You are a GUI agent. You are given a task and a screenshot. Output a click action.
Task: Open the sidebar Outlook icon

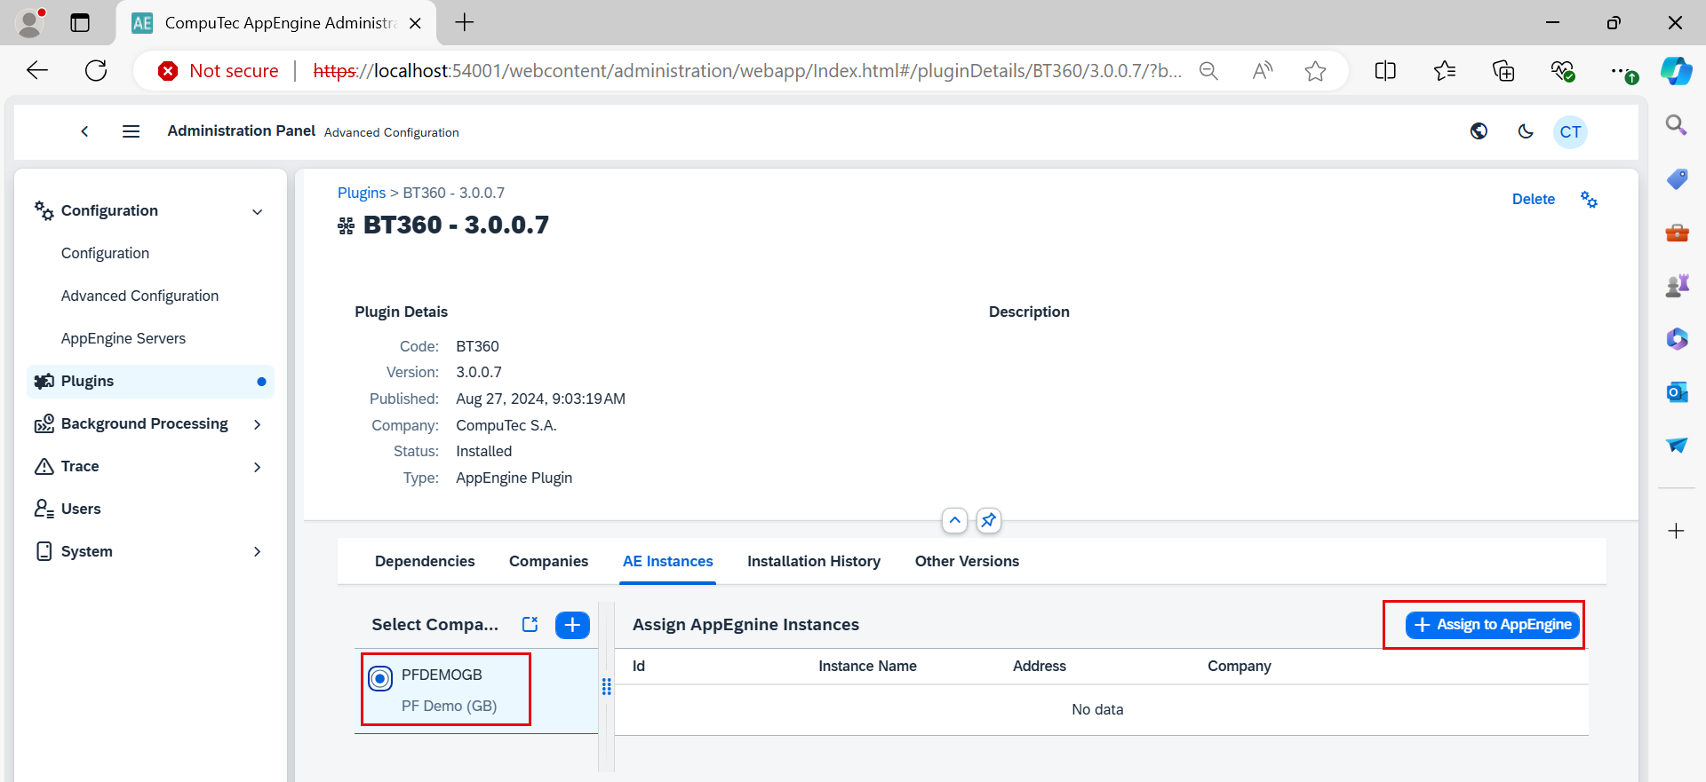coord(1677,391)
